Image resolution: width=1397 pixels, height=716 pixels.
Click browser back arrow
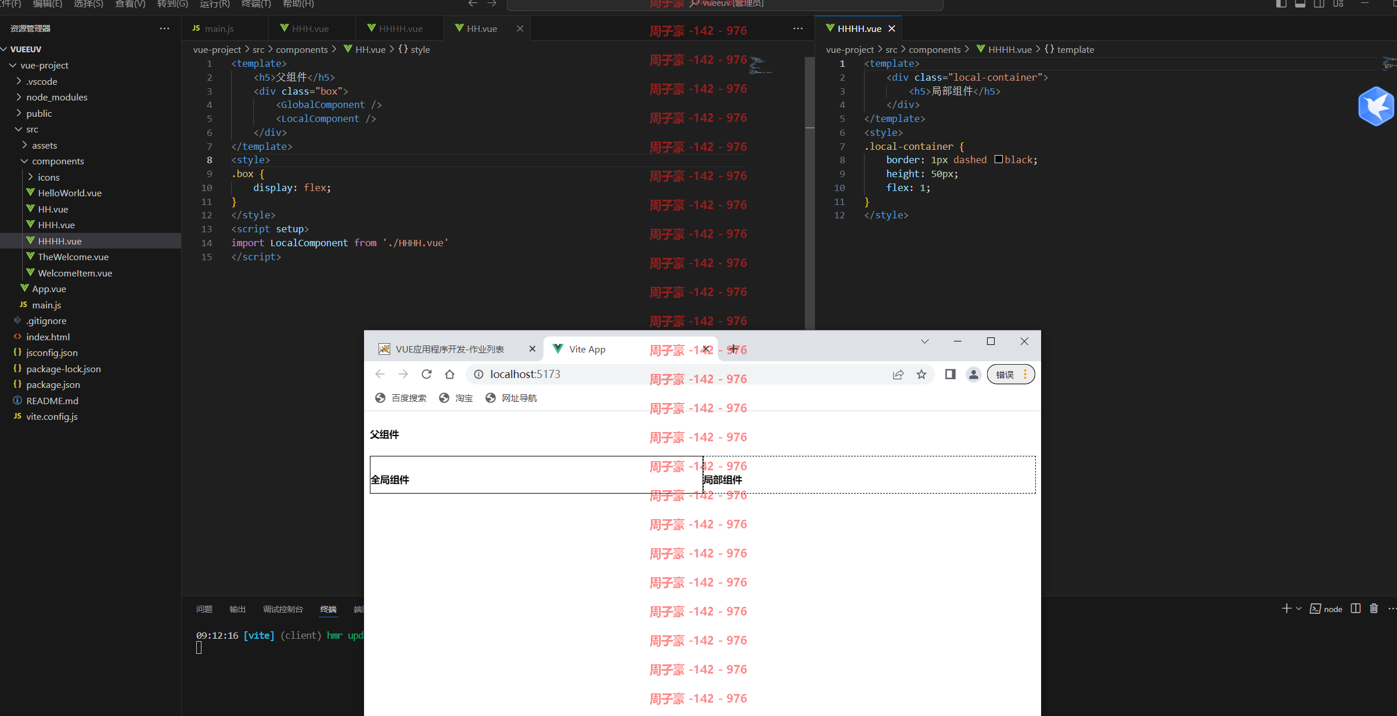380,374
